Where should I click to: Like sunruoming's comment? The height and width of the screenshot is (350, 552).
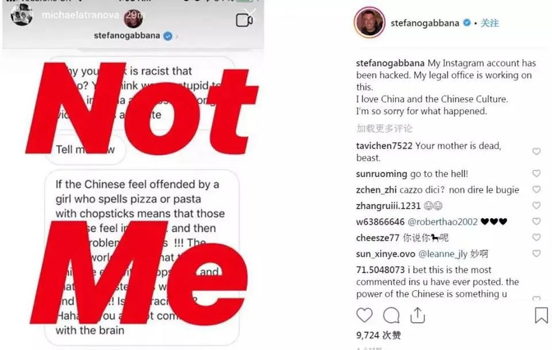[536, 174]
